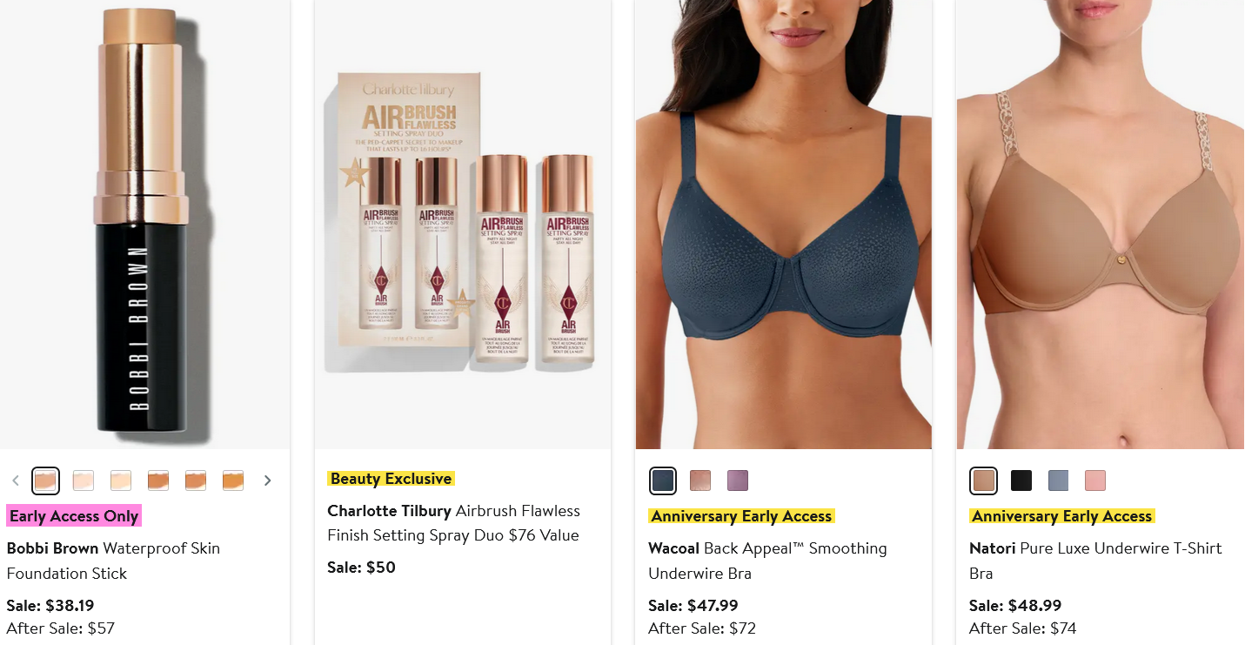Select tan Natori bra color swatch

pyautogui.click(x=984, y=480)
